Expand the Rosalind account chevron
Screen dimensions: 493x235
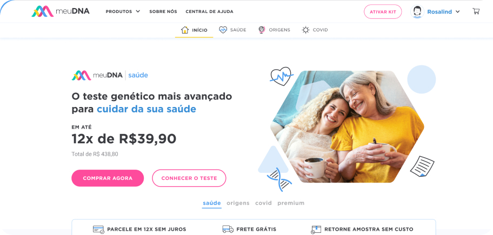point(457,12)
